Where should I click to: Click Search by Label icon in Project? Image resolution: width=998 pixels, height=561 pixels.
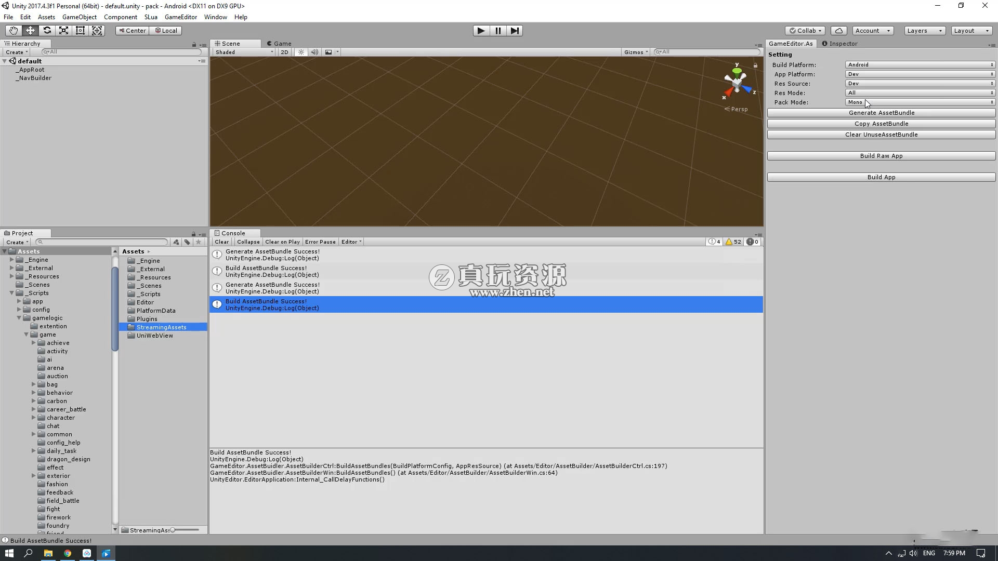(187, 242)
